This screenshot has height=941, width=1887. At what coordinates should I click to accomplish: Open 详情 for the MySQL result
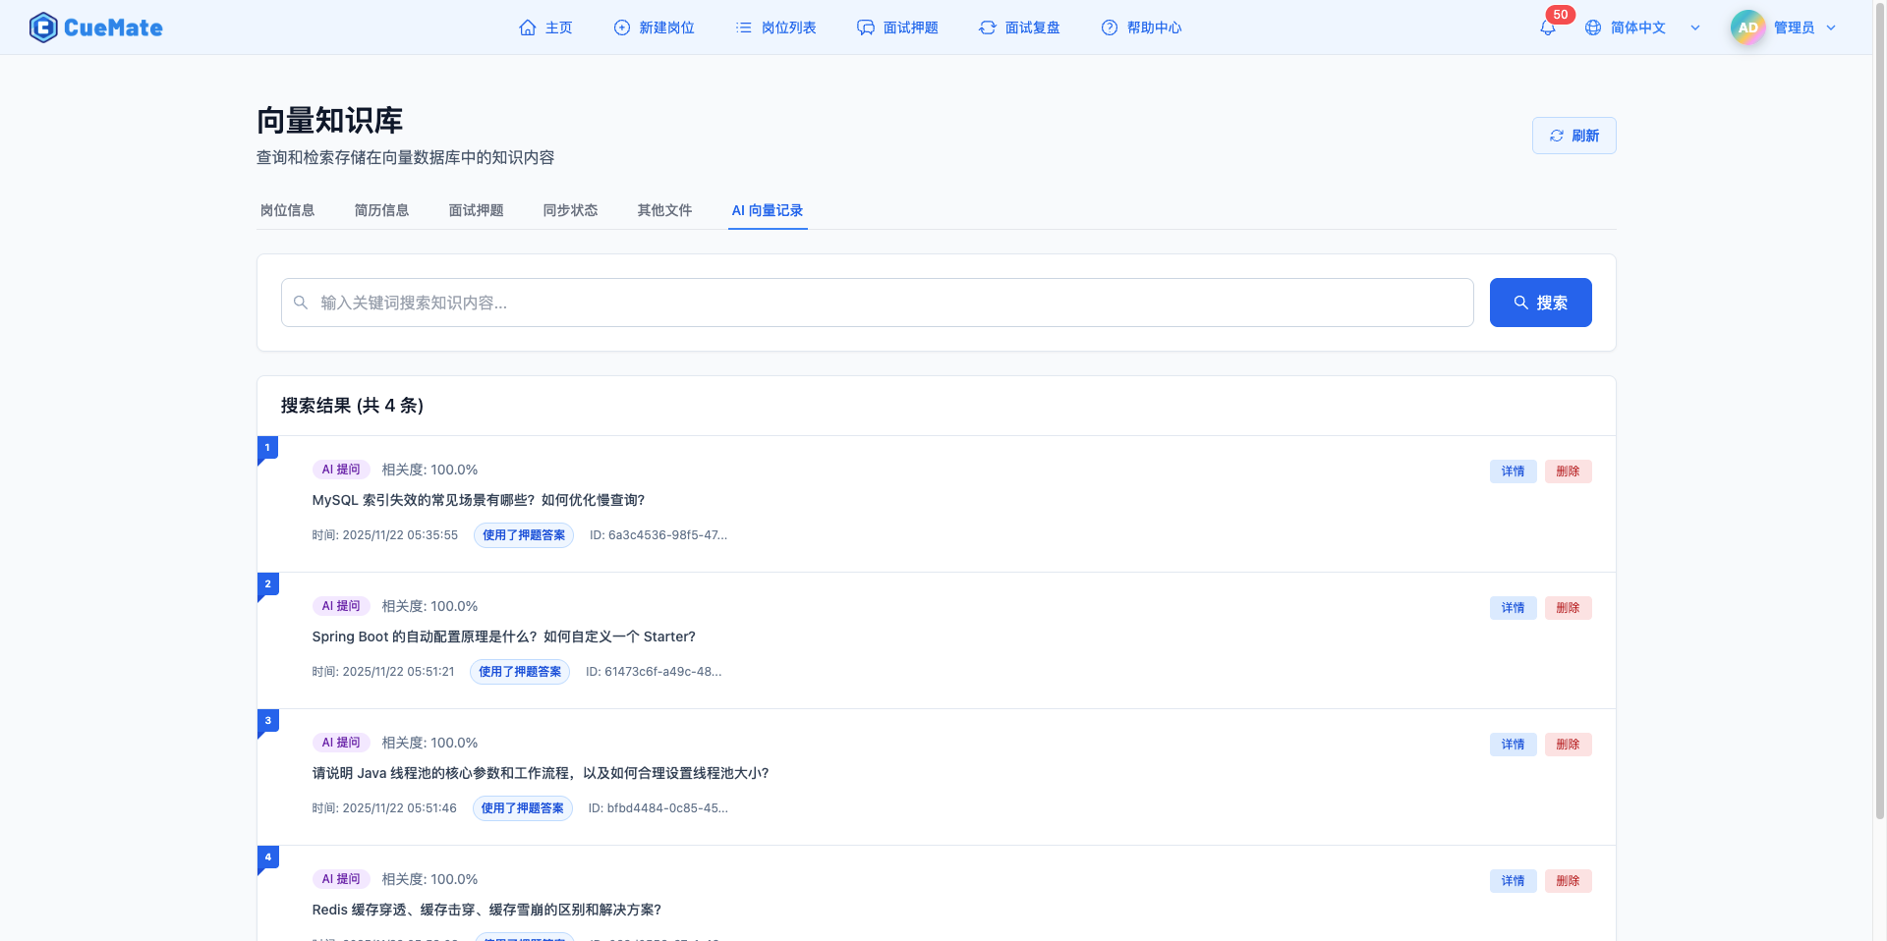click(x=1513, y=471)
